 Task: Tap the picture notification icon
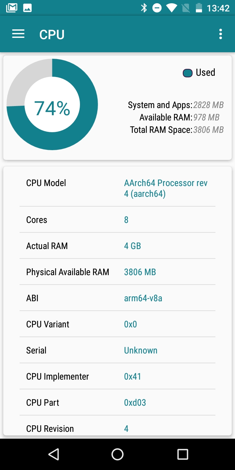[27, 8]
